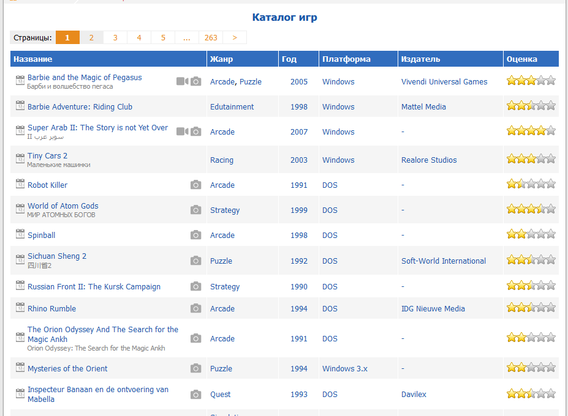Screen dimensions: 568x416
Task: Go to page 5 of the catalog
Action: point(163,37)
